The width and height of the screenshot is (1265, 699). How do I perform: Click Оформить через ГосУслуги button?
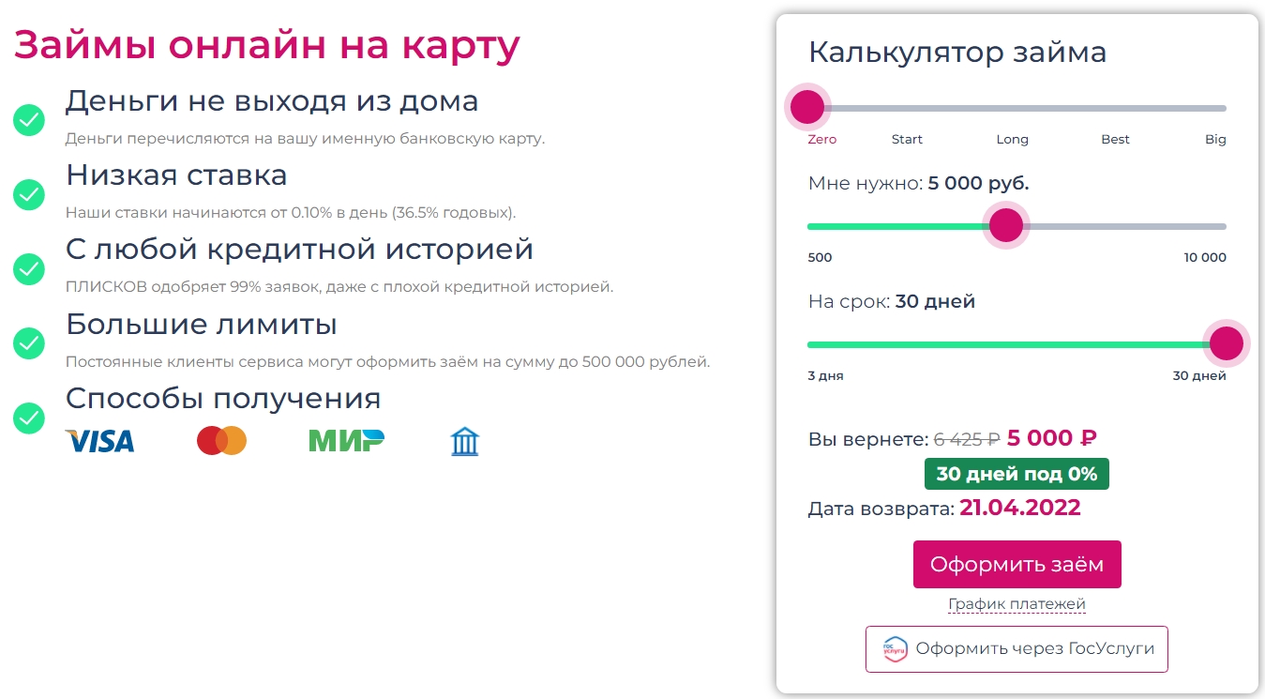point(1017,649)
